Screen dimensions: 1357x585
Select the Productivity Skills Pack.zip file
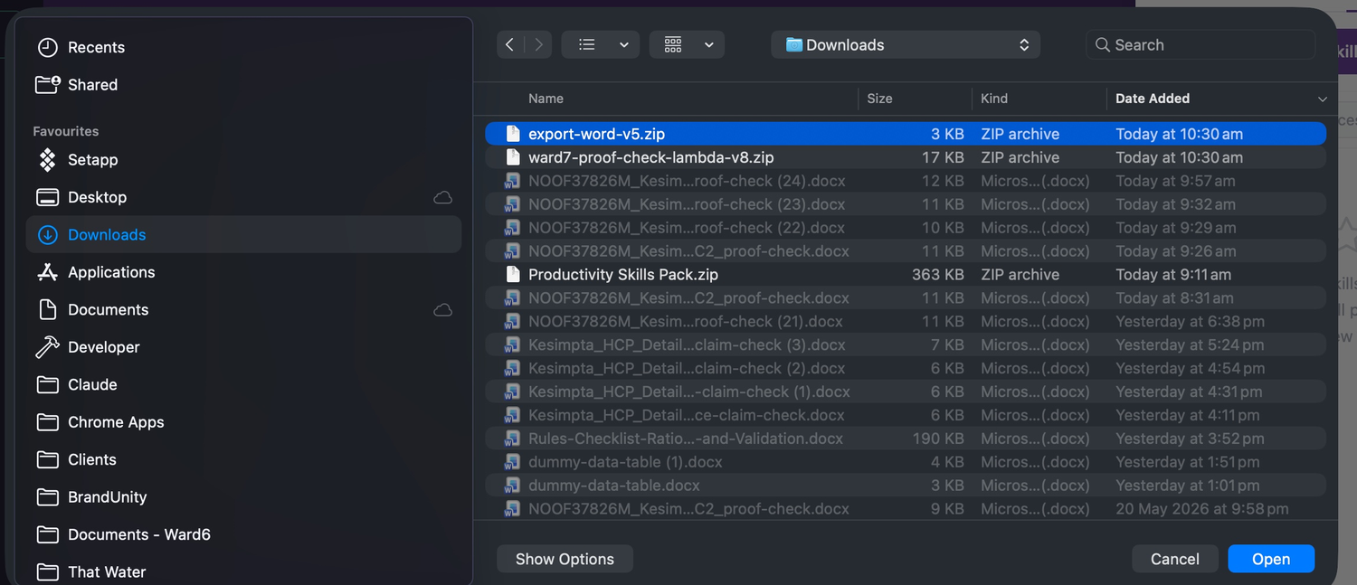click(x=906, y=275)
